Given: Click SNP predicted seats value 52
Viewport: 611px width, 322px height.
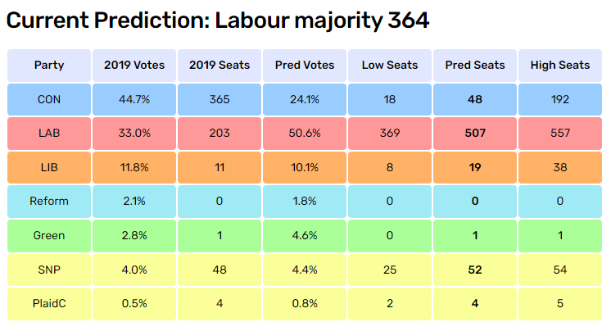Looking at the screenshot, I should point(474,270).
